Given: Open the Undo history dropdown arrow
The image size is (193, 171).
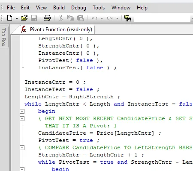Looking at the screenshot, I should click(x=102, y=18).
